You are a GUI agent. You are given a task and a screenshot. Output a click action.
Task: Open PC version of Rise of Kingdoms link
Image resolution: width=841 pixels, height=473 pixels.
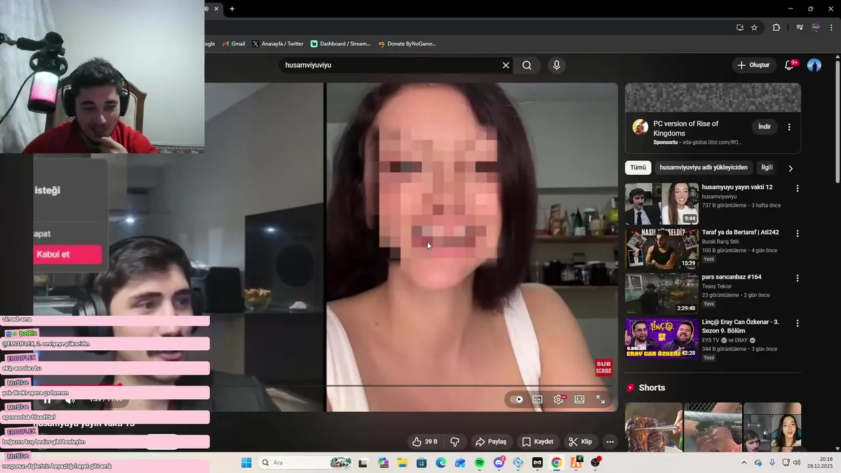click(x=686, y=128)
